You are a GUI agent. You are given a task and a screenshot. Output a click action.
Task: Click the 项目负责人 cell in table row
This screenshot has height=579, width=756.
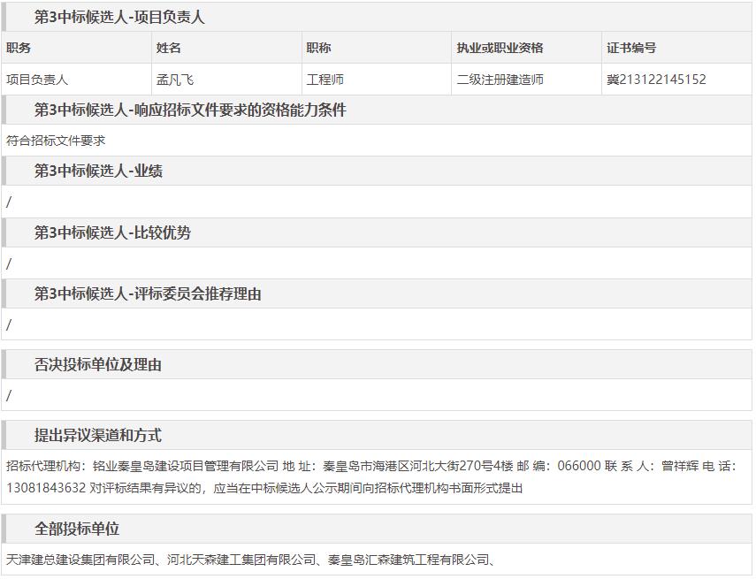point(37,80)
